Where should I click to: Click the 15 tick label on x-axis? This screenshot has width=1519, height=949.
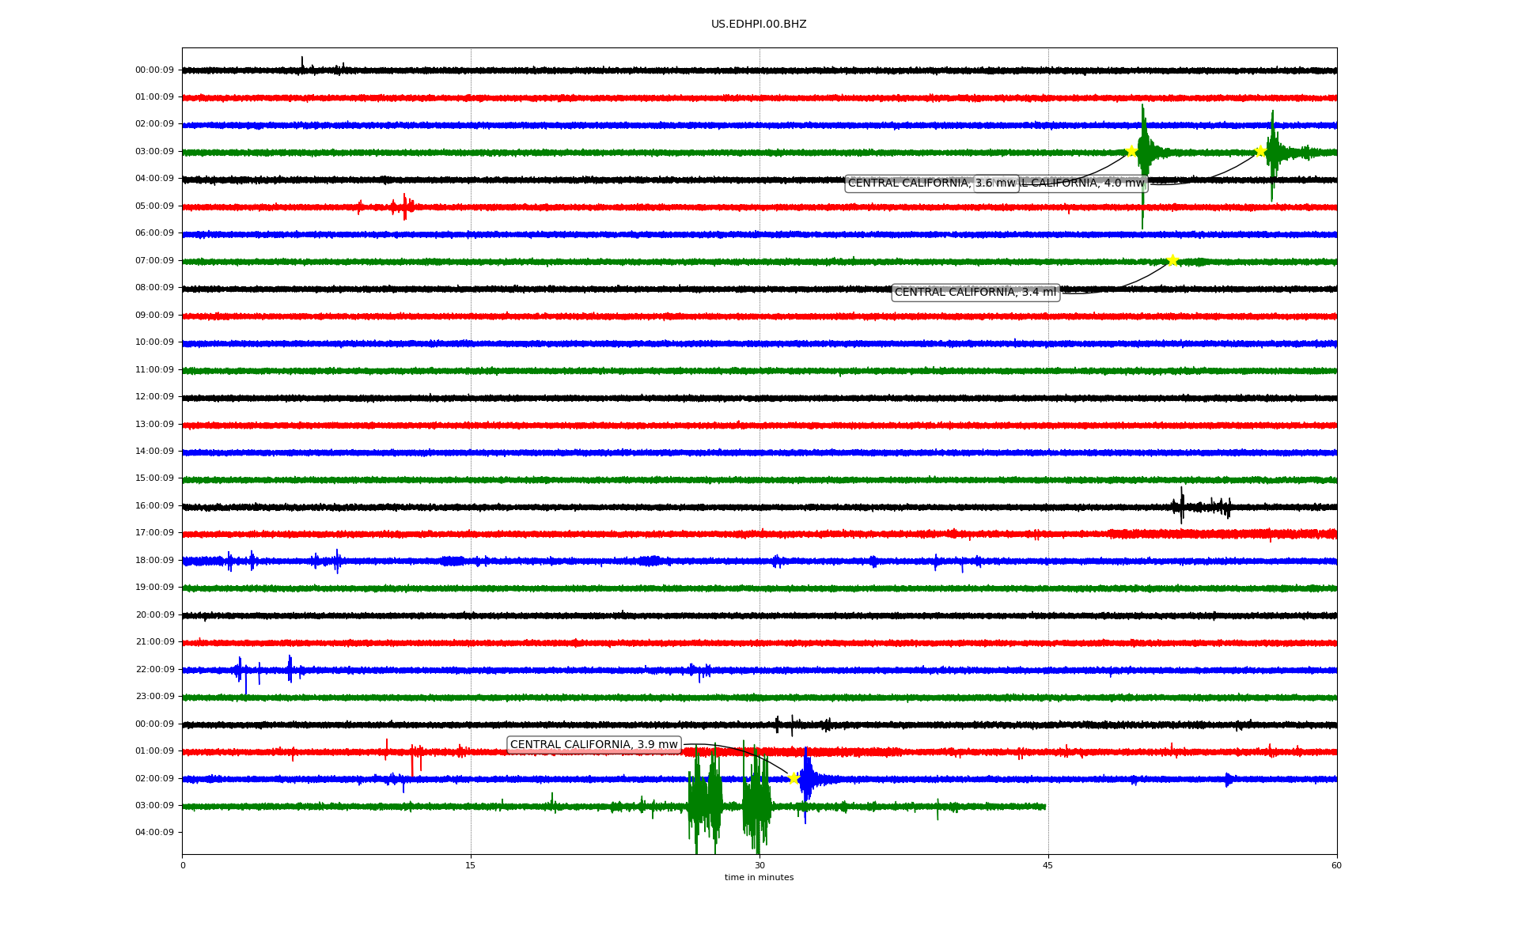coord(471,865)
